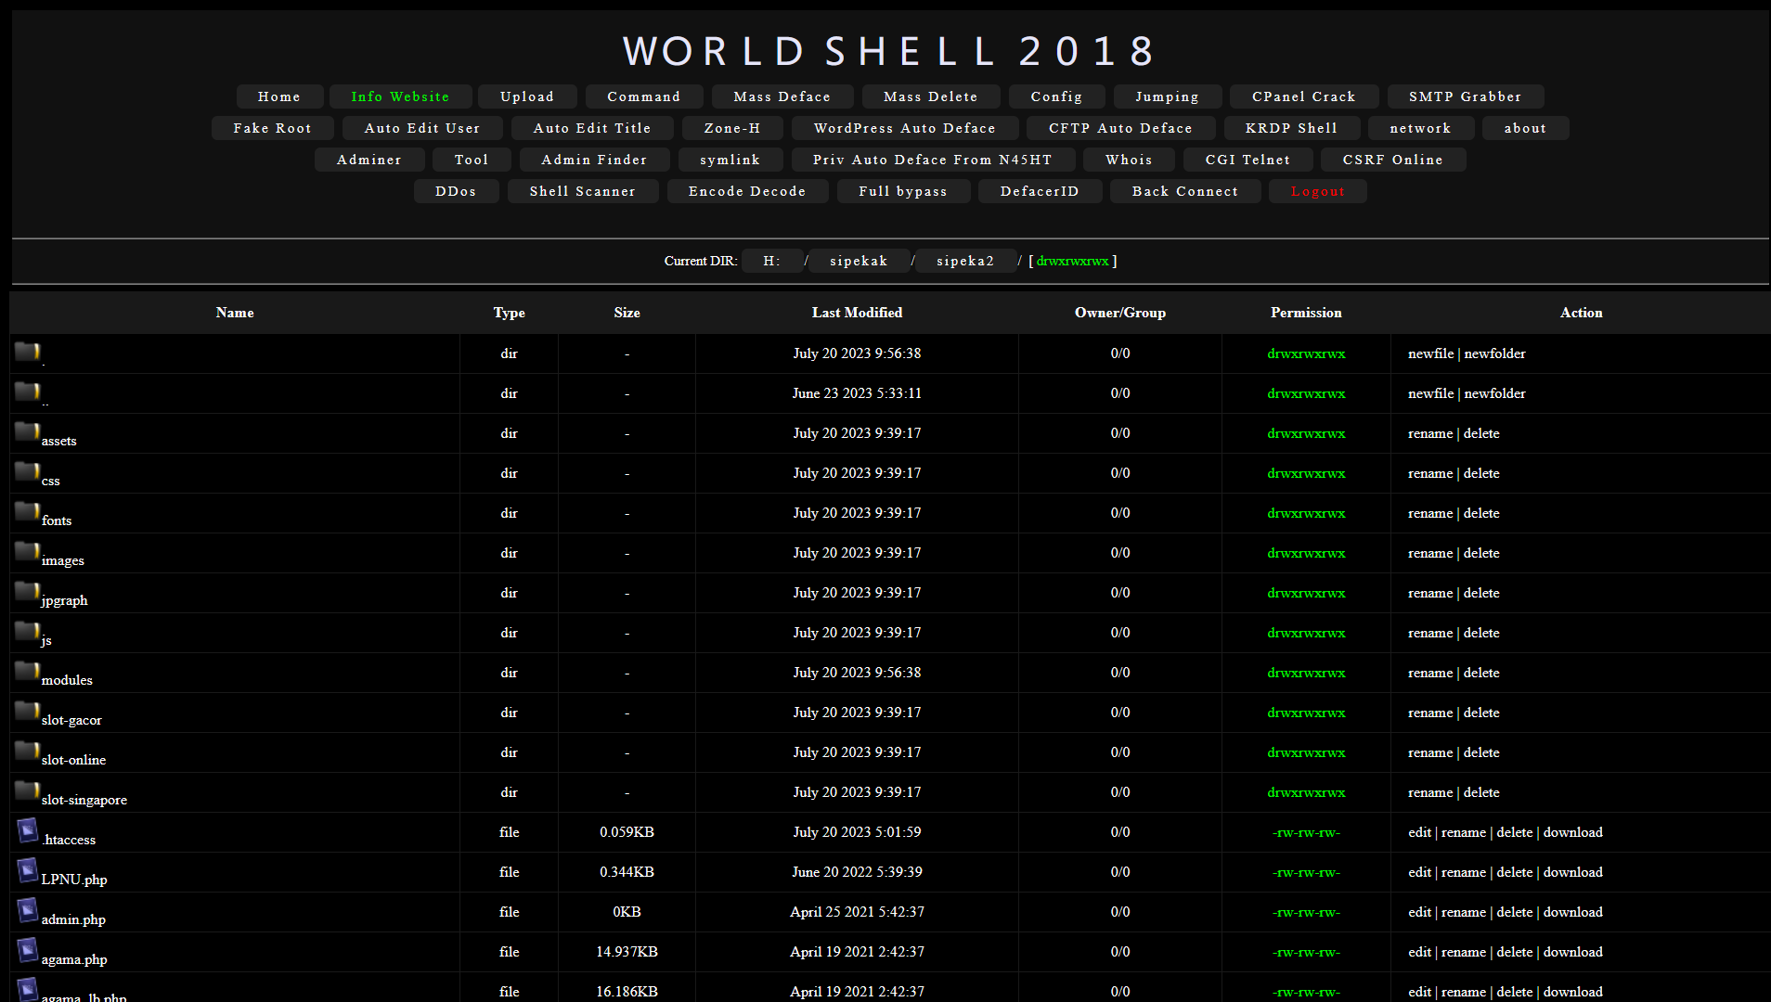Open the LPNU.php file link

(74, 880)
